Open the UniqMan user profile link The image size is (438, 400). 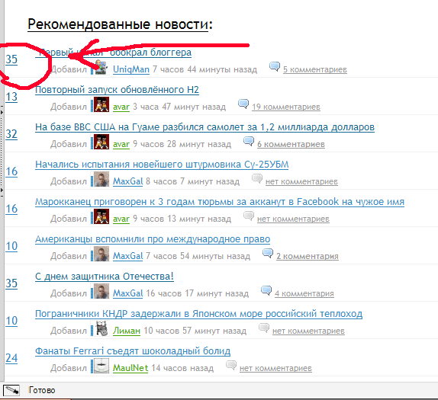131,69
